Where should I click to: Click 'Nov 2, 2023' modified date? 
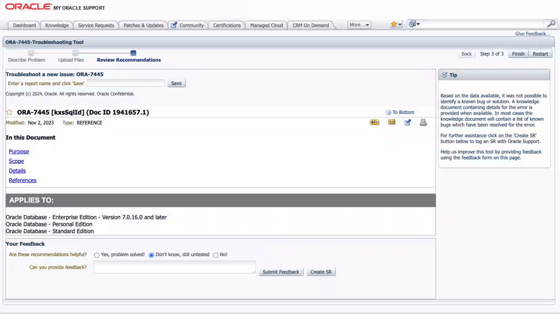pos(40,123)
